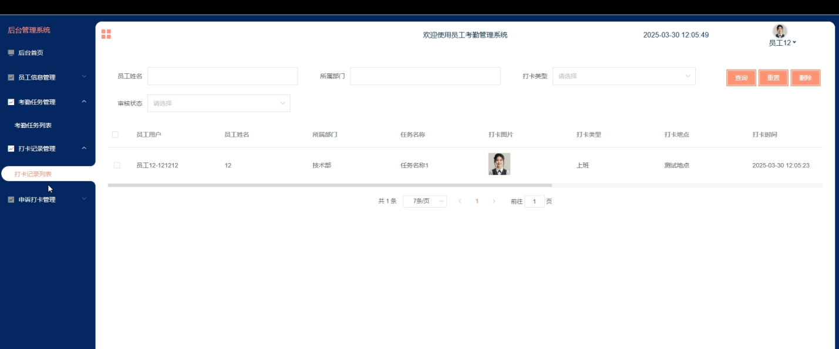Click 打卡地点 column header

tap(677, 135)
